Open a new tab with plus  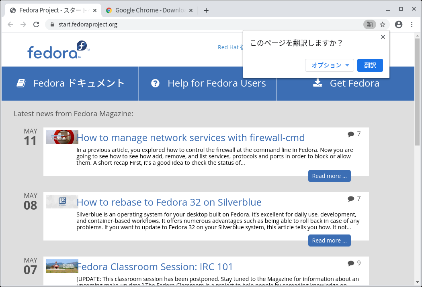(206, 10)
